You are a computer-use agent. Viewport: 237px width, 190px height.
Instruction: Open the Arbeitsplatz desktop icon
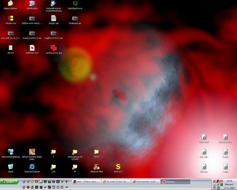32,5
